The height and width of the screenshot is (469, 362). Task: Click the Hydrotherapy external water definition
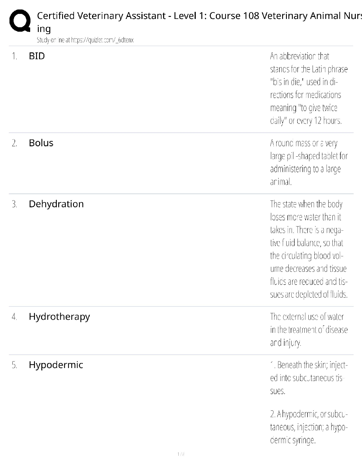308,330
